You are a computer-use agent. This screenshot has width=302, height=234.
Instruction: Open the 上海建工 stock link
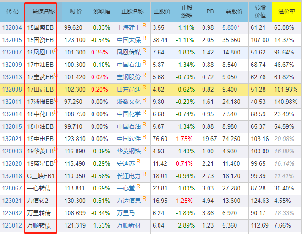(x=129, y=28)
